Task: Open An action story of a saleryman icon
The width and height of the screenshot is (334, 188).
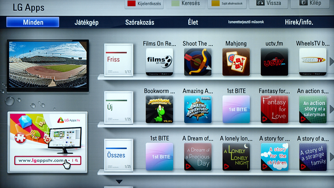Action: tap(313, 109)
